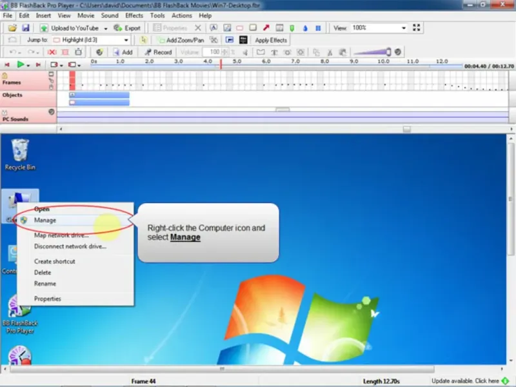Save the movie with the floppy disk icon
This screenshot has width=516, height=387.
[x=25, y=28]
